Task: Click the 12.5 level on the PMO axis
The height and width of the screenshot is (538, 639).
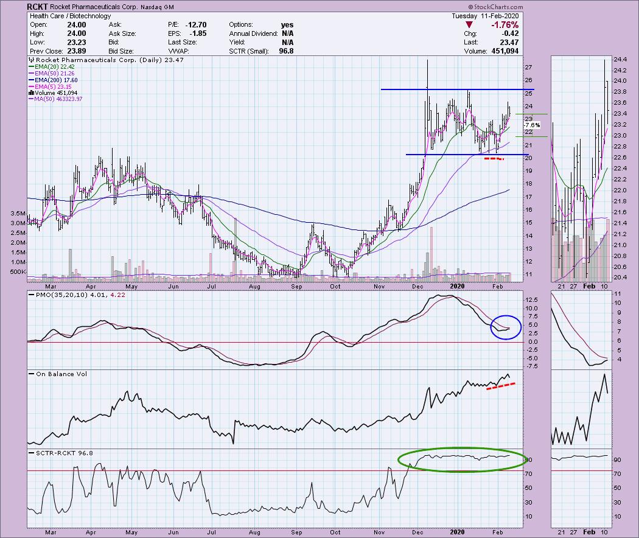Action: click(x=531, y=299)
